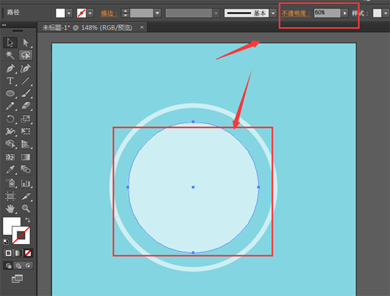This screenshot has height=296, width=390.
Task: Close the 未标题-1 document tab
Action: (142, 27)
